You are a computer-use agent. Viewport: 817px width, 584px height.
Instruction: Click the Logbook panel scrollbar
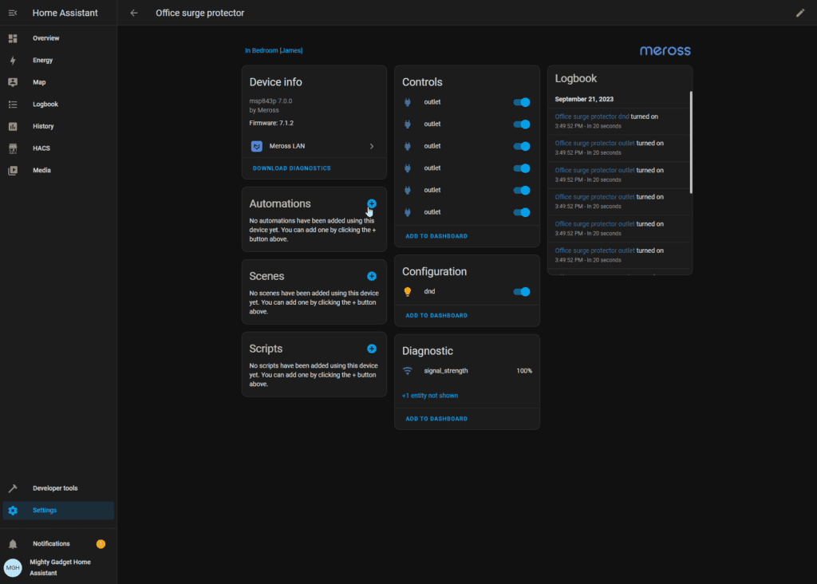point(691,144)
